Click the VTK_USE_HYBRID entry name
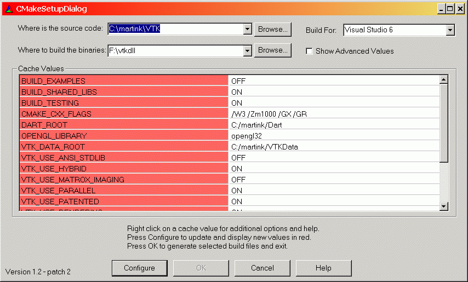Screen dimensions: 468x282 pos(124,169)
